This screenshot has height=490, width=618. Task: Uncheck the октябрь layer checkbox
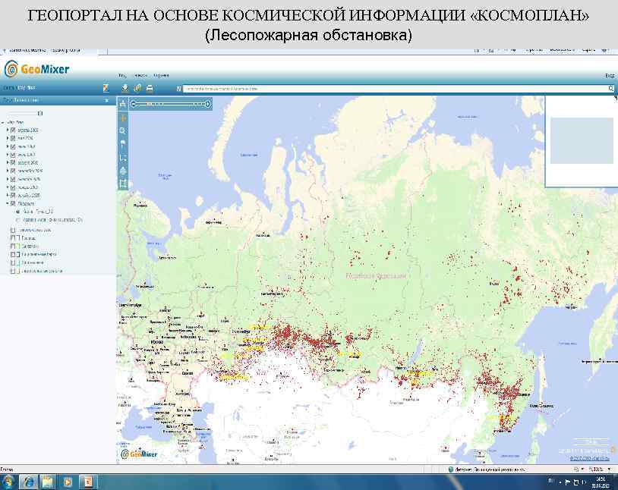(x=13, y=179)
